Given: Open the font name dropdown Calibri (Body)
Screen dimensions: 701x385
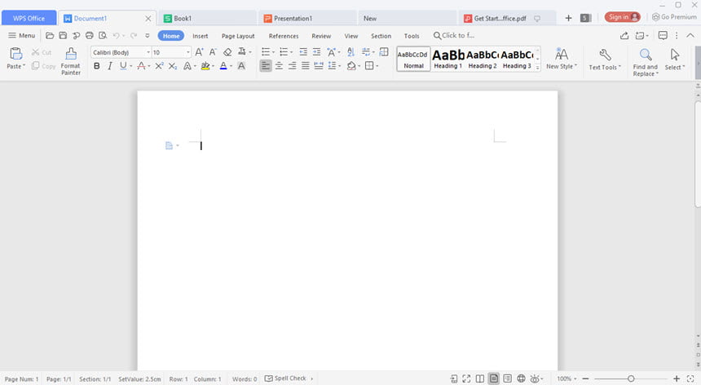Looking at the screenshot, I should (x=148, y=52).
